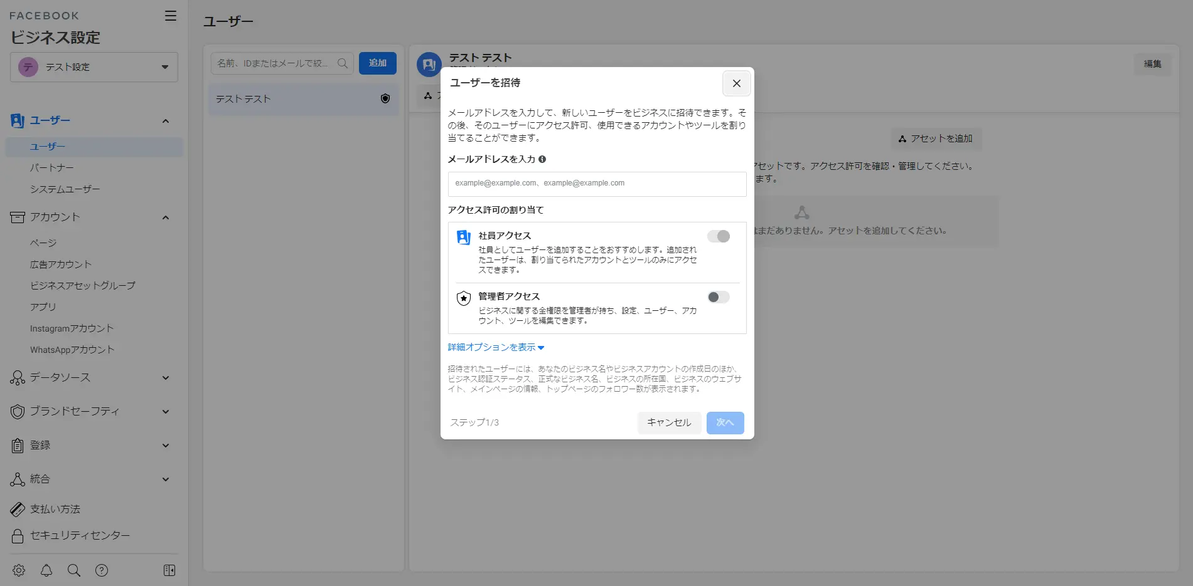Click the アセットを追加 button
The width and height of the screenshot is (1193, 586).
point(936,139)
